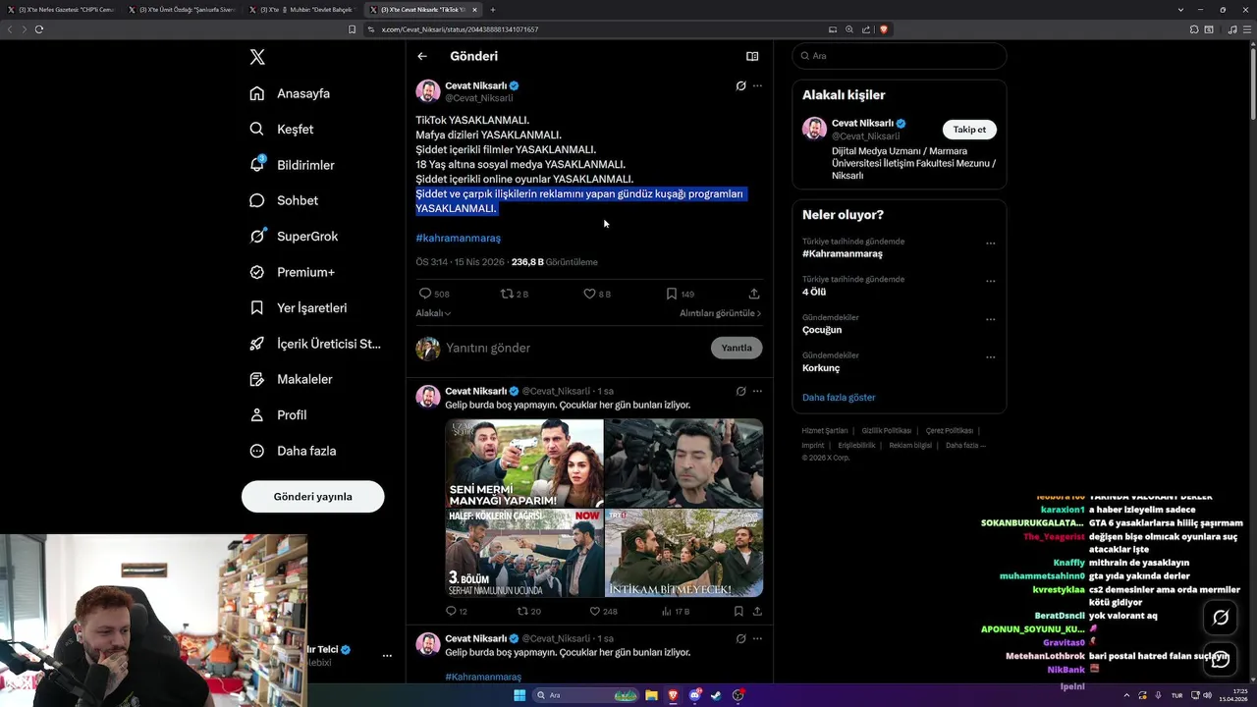Open more options for #Kahramanmaraş trend

[990, 244]
